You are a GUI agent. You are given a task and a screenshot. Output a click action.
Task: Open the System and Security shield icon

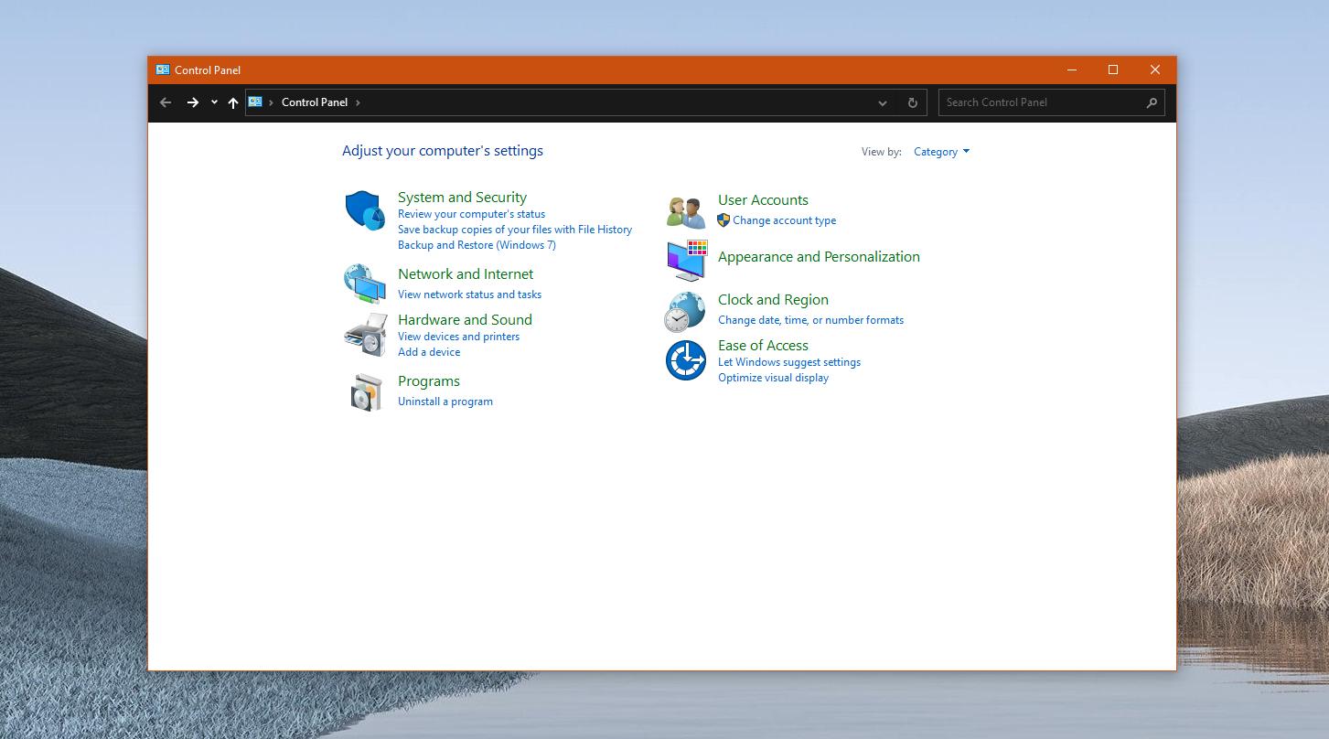coord(365,210)
